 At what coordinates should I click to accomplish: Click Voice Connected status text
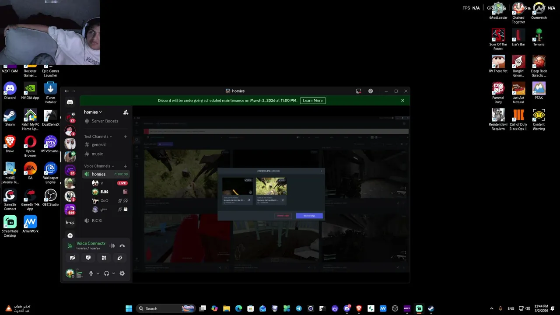91,243
